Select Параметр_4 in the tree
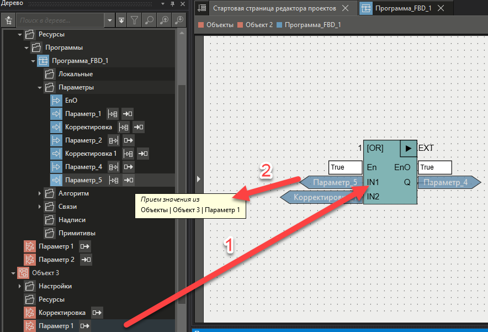The width and height of the screenshot is (488, 332). 83,167
